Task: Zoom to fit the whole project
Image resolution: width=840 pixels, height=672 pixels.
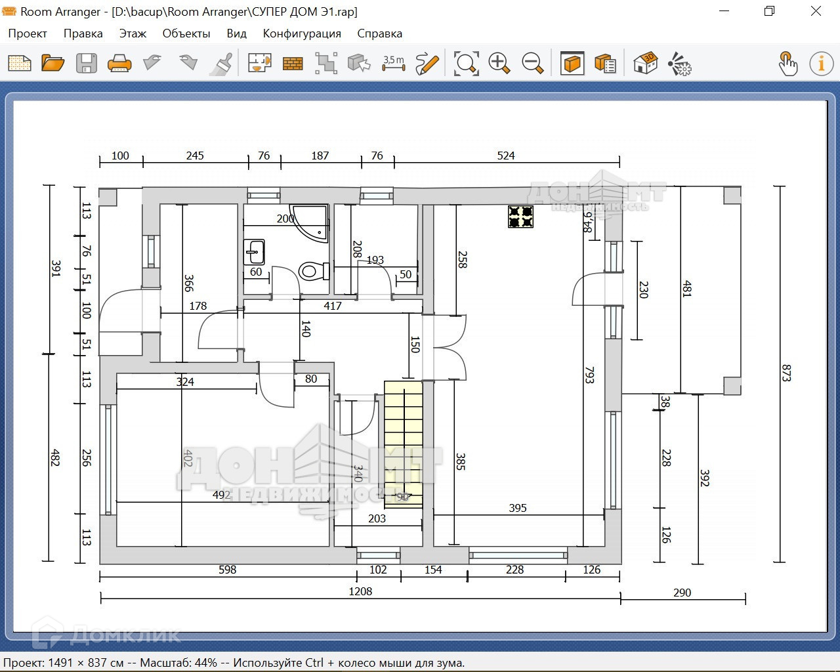Action: (466, 64)
